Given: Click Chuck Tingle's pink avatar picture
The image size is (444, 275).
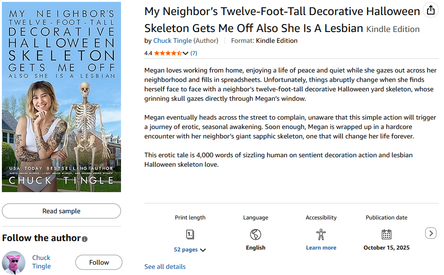Looking at the screenshot, I should (14, 262).
